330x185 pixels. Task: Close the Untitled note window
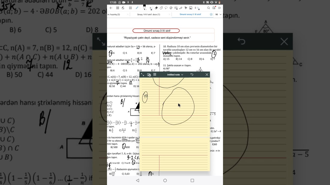click(x=207, y=75)
